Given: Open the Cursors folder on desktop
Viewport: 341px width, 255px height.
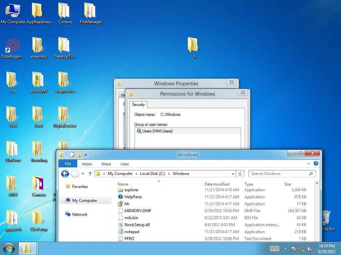Looking at the screenshot, I should pos(65,13).
